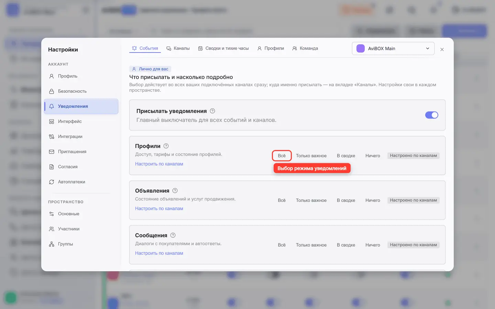
Task: Toggle the Присылать уведомления master switch
Action: point(432,115)
